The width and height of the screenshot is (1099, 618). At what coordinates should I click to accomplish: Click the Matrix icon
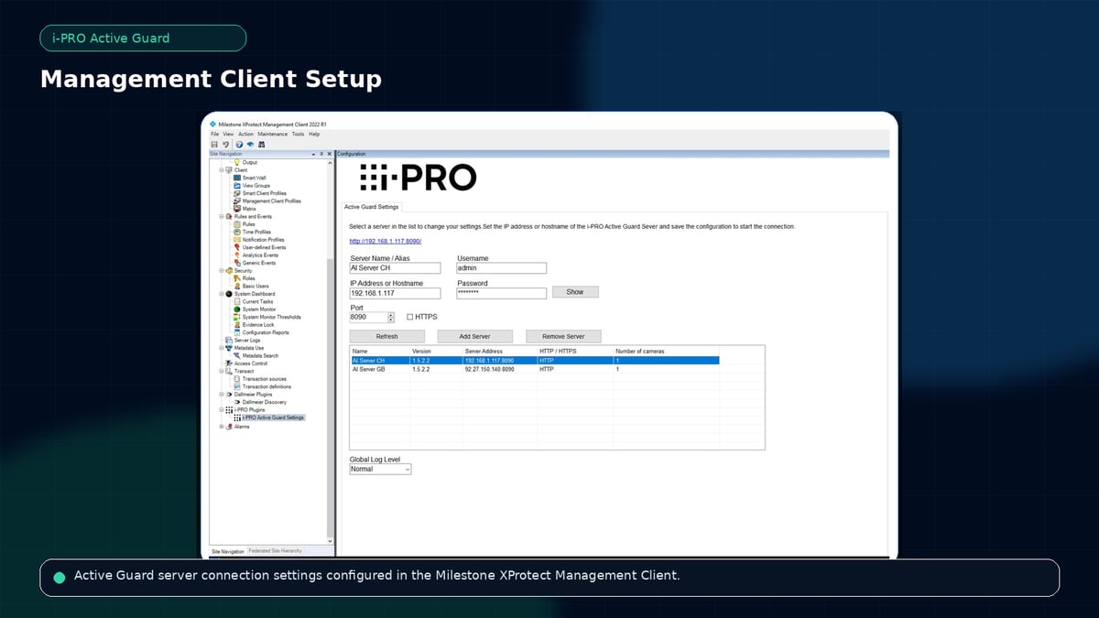[237, 209]
